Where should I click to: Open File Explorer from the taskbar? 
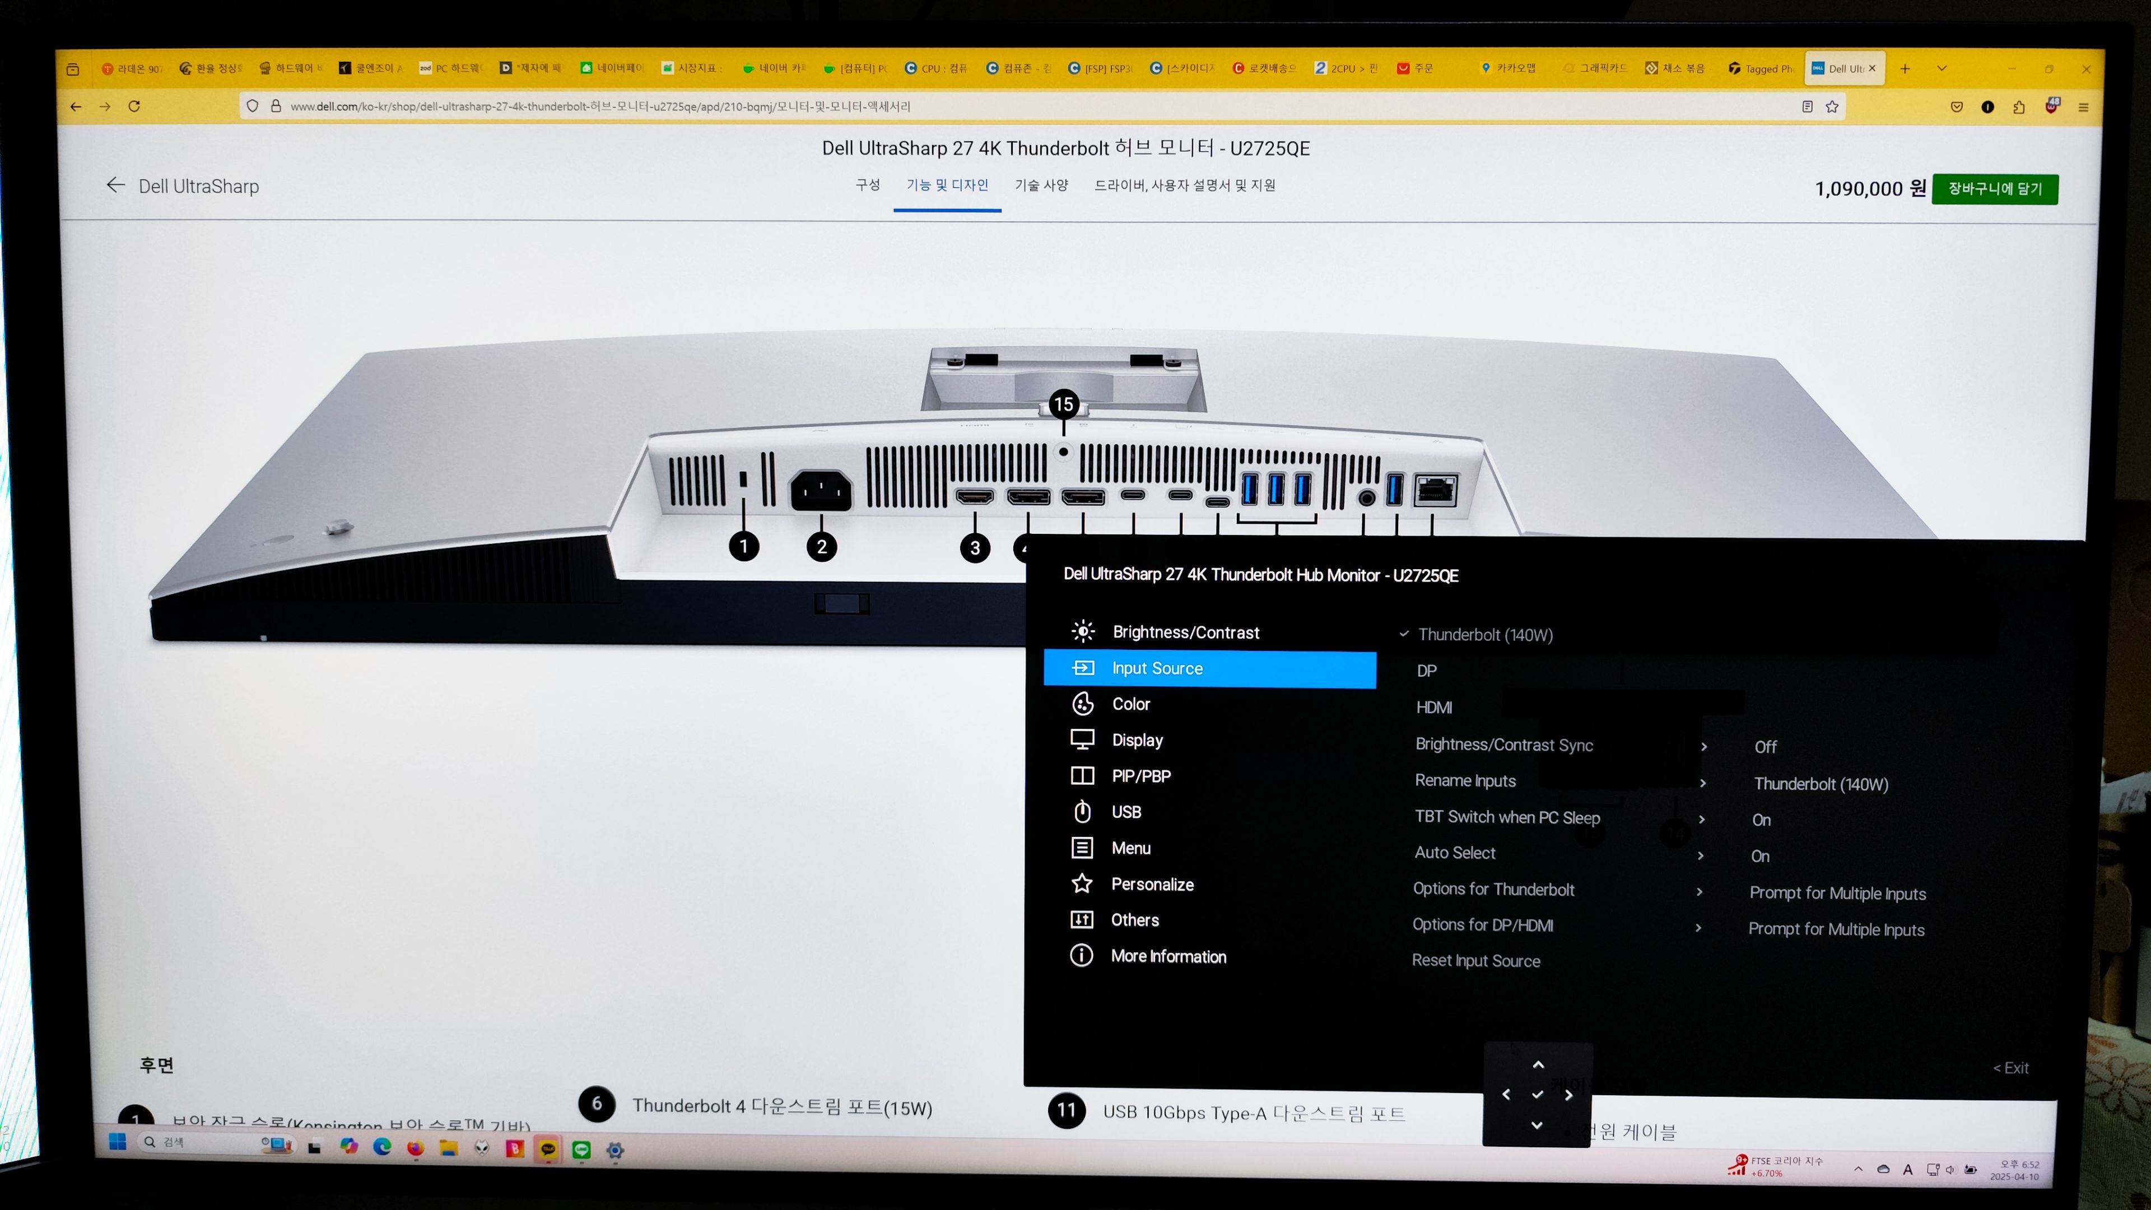pyautogui.click(x=448, y=1148)
